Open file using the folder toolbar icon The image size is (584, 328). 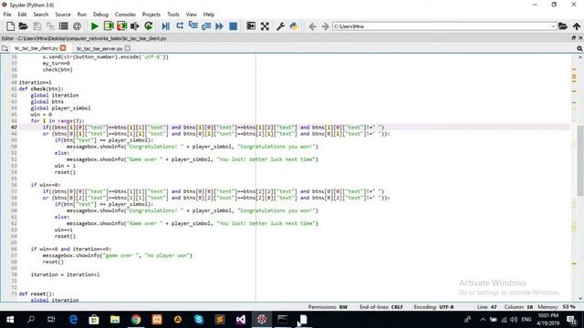coord(24,26)
